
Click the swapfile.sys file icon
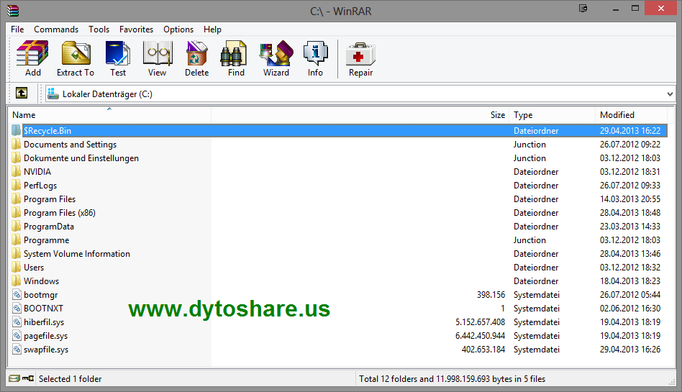(x=17, y=350)
